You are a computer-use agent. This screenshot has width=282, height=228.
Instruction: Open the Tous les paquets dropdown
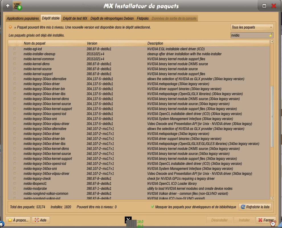pyautogui.click(x=252, y=27)
